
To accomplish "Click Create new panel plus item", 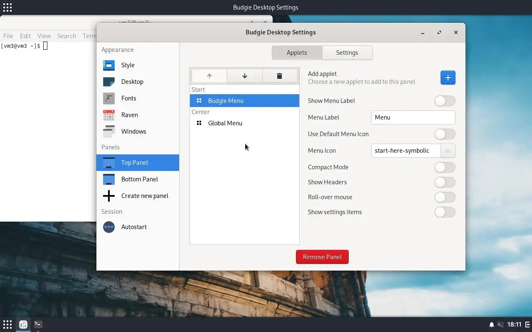I will click(x=138, y=196).
